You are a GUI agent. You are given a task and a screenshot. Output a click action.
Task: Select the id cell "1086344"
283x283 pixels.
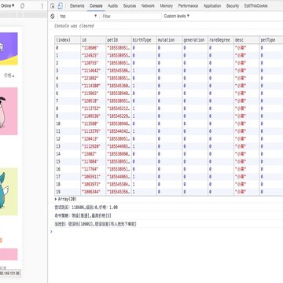pyautogui.click(x=94, y=192)
